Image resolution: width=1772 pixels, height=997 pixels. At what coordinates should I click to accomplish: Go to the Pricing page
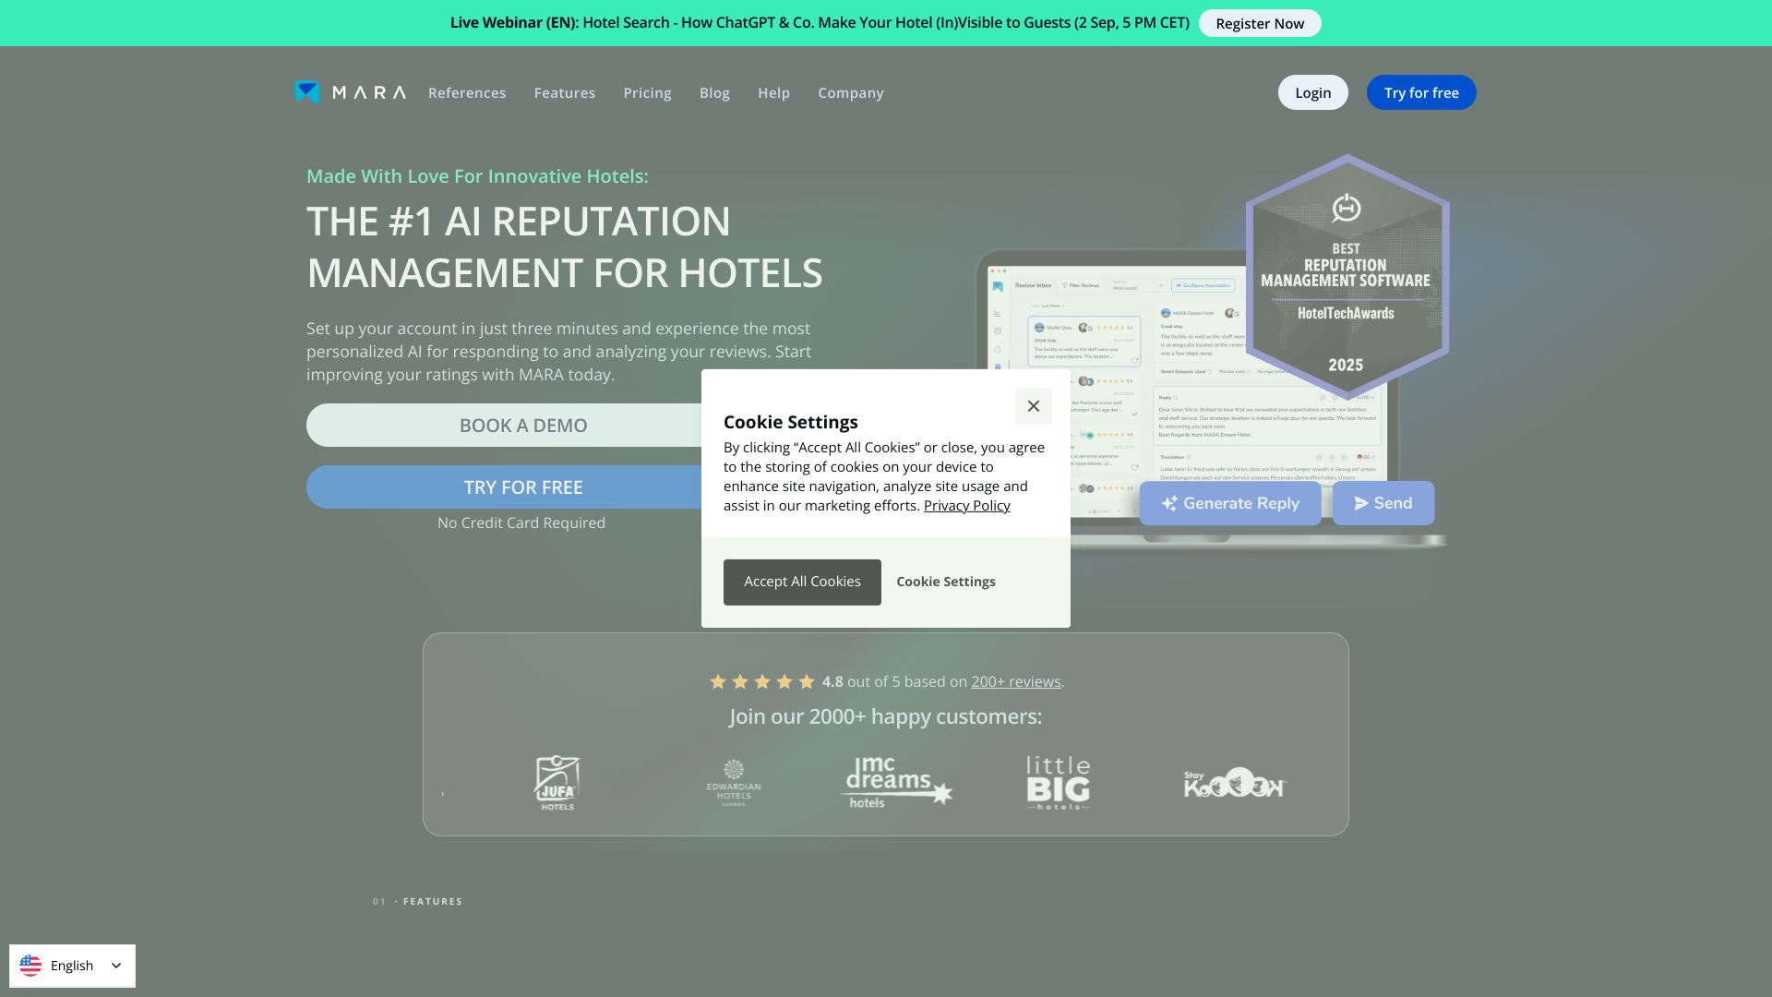[647, 93]
